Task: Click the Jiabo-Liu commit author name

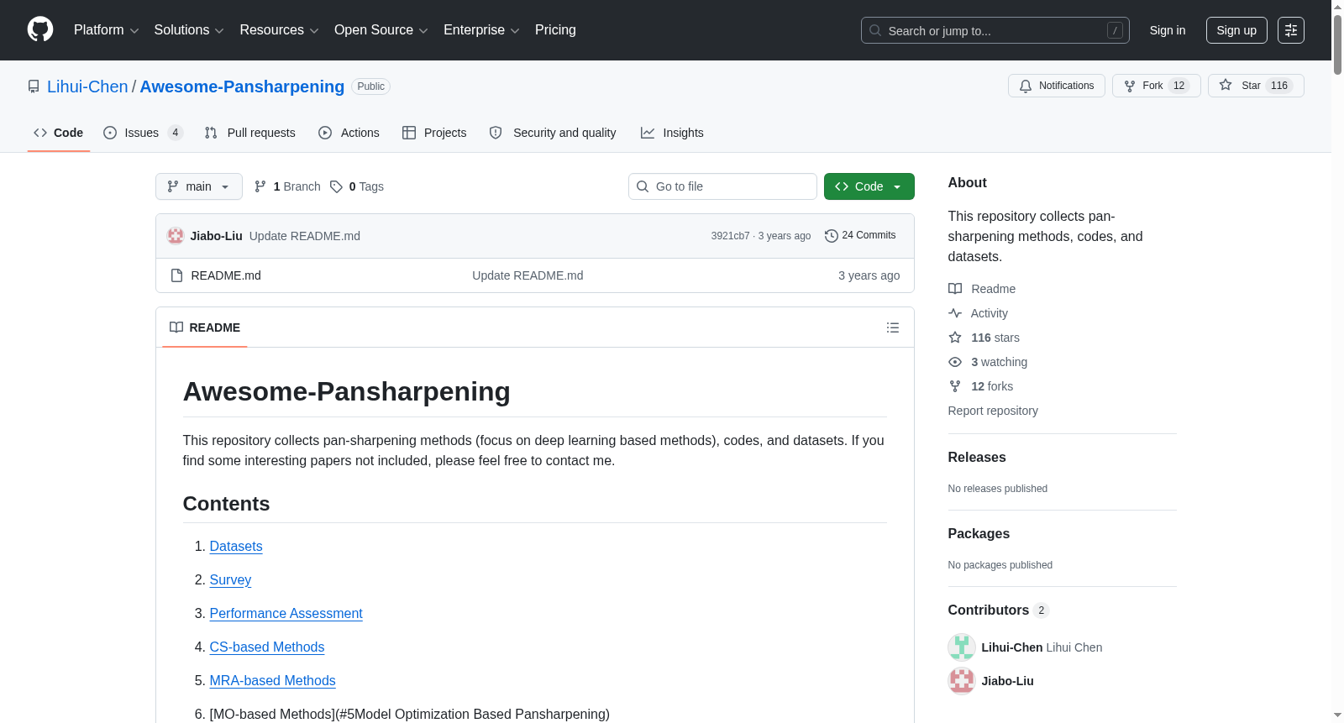Action: point(217,236)
